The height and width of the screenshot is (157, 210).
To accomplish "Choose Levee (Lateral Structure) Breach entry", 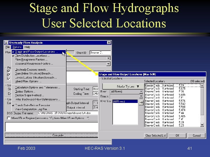I will tap(38, 77).
